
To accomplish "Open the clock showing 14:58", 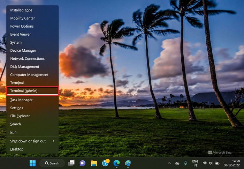I will coord(231,163).
